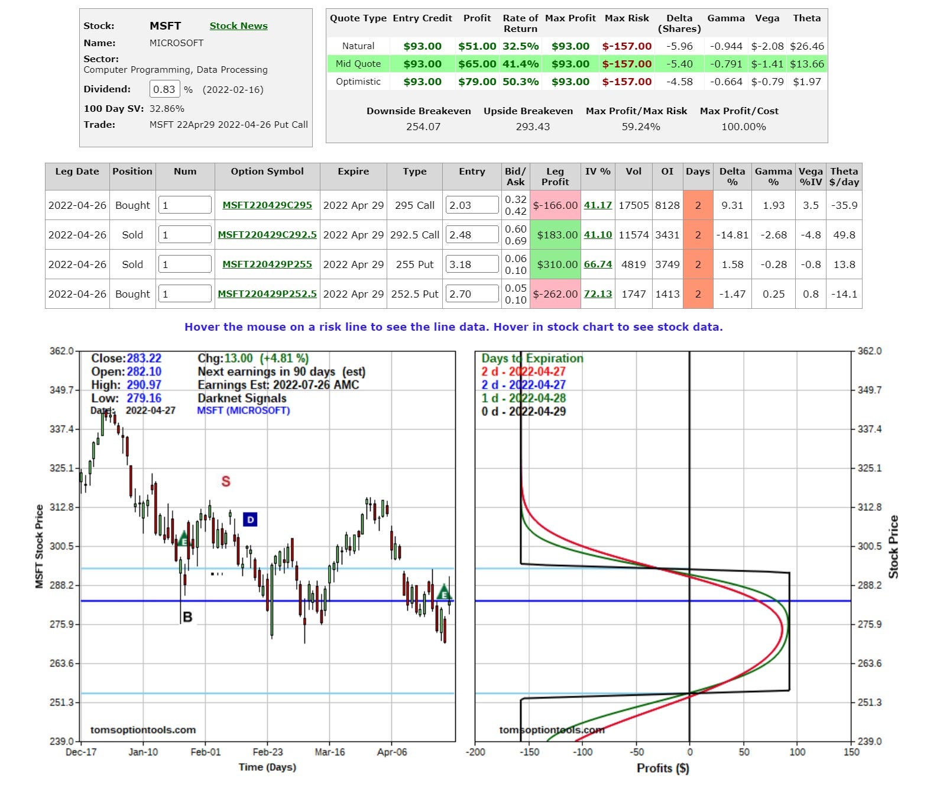Click the blue D marker on stock chart

(x=250, y=520)
